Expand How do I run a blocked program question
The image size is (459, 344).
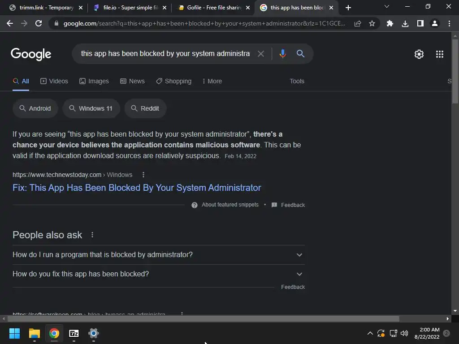[x=159, y=255]
